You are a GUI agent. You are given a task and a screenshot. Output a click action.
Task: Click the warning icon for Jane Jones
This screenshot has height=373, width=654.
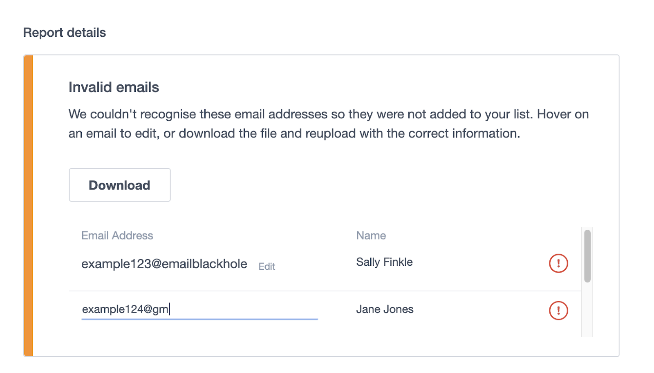tap(558, 311)
